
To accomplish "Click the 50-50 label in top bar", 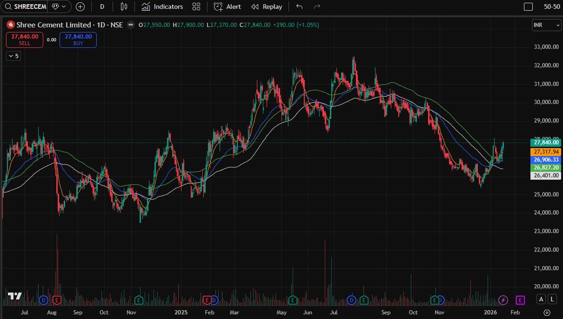I will click(x=552, y=7).
